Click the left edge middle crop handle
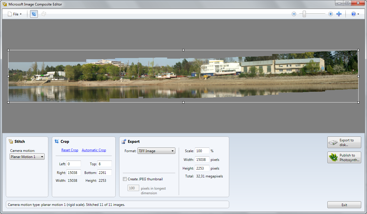The width and height of the screenshot is (367, 214). 8,76
